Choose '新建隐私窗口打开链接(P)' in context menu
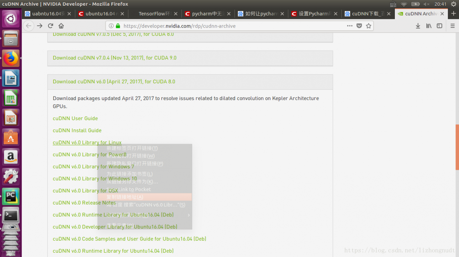 pyautogui.click(x=145, y=164)
